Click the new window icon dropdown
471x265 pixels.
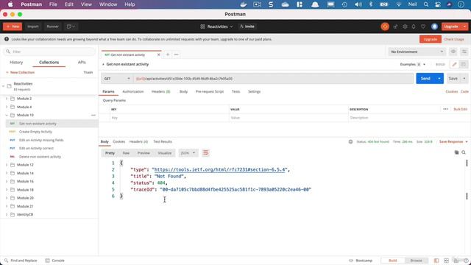click(71, 26)
